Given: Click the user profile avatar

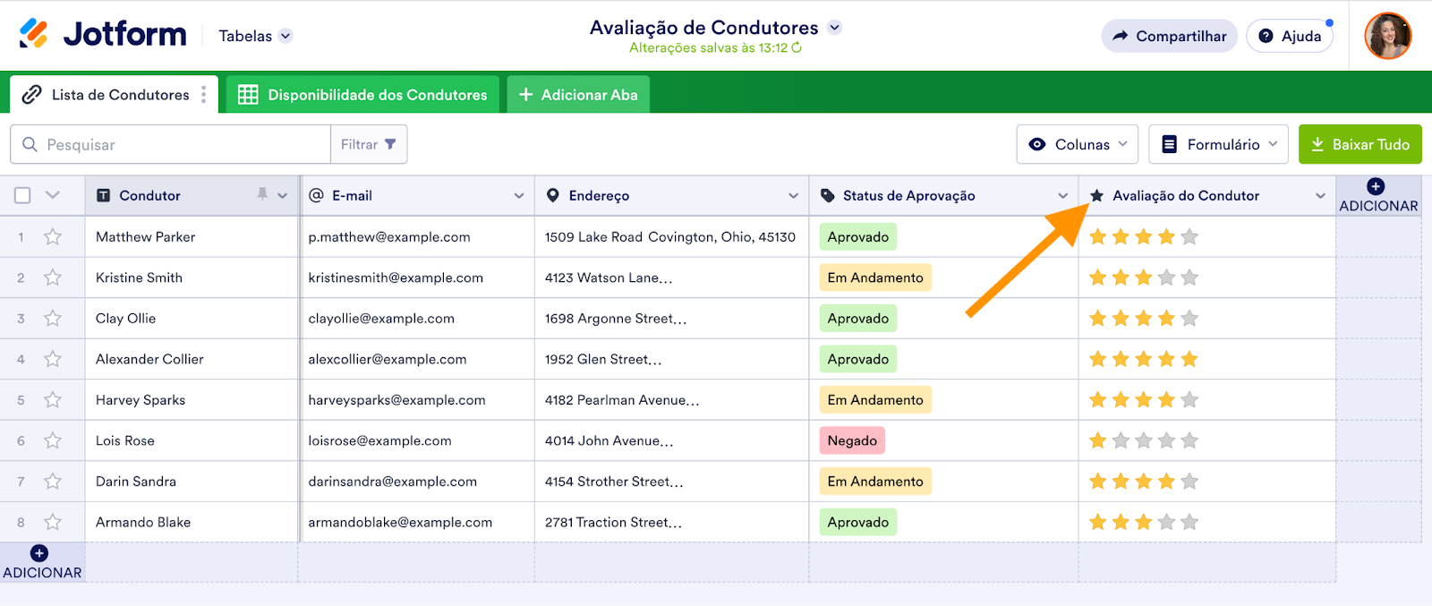Looking at the screenshot, I should point(1387,36).
